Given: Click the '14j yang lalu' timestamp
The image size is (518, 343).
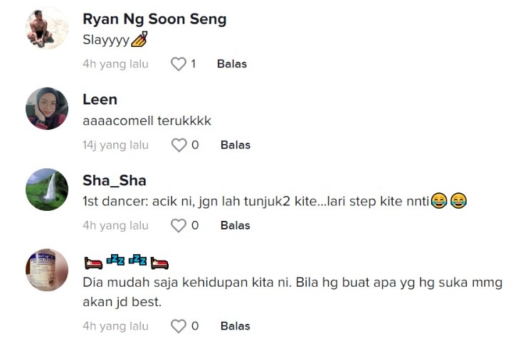Looking at the screenshot, I should [115, 145].
